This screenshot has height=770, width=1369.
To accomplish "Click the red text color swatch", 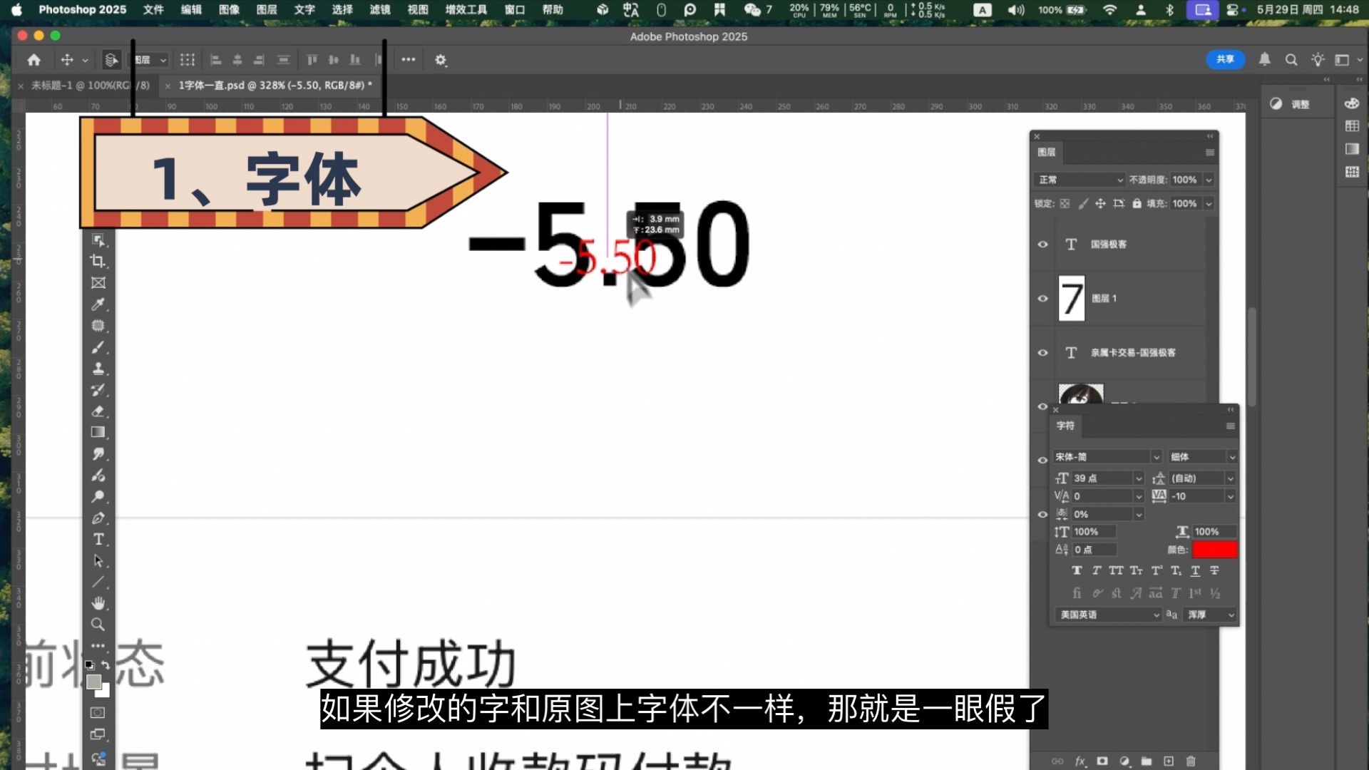I will click(x=1214, y=550).
